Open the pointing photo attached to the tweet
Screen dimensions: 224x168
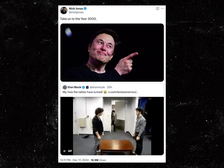112,53
